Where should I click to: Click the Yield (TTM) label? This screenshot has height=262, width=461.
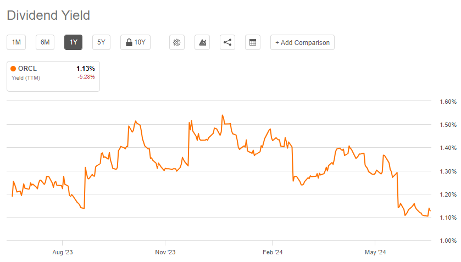26,78
